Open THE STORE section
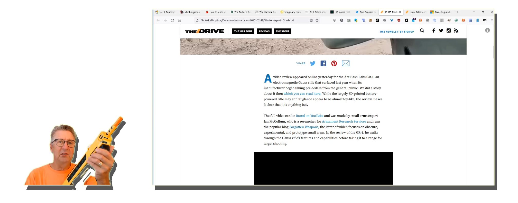This screenshot has height=203, width=518. coord(283,31)
